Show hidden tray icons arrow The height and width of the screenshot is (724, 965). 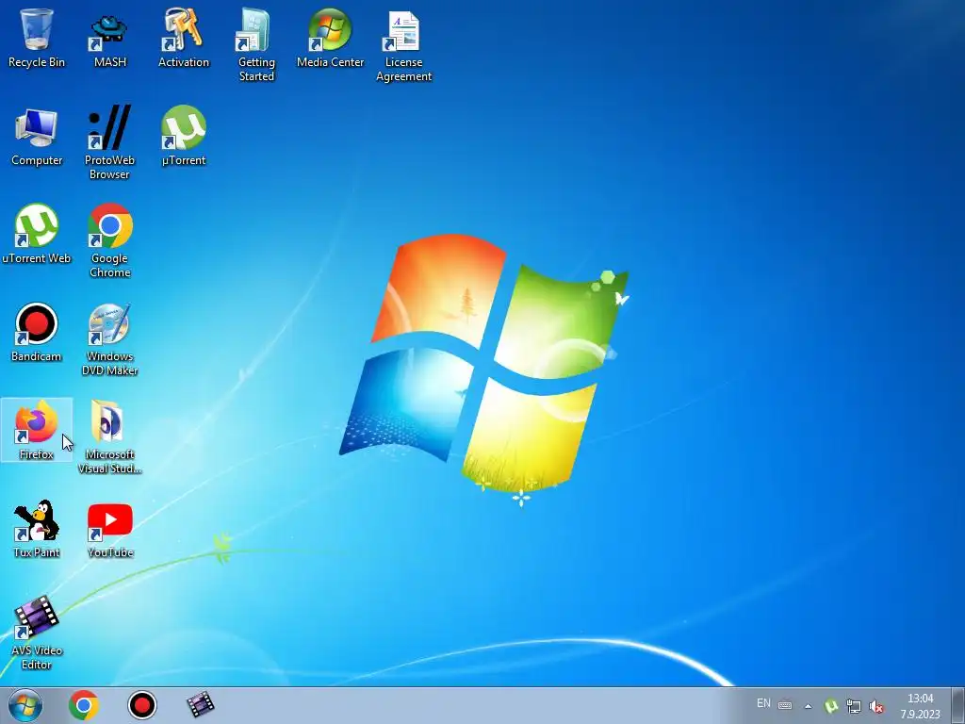(808, 706)
